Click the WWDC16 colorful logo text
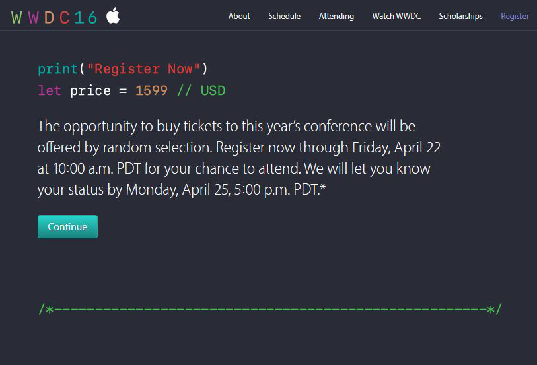 click(54, 17)
